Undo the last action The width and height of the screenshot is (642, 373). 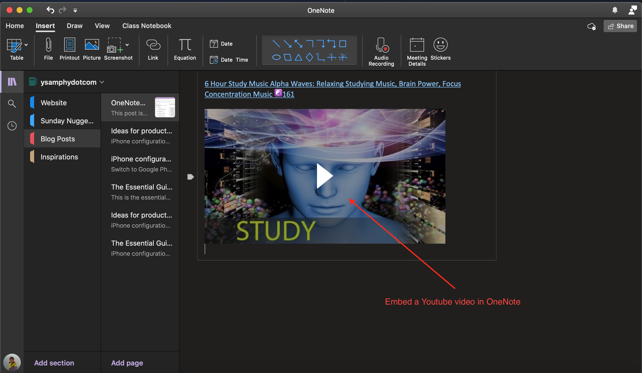[50, 10]
